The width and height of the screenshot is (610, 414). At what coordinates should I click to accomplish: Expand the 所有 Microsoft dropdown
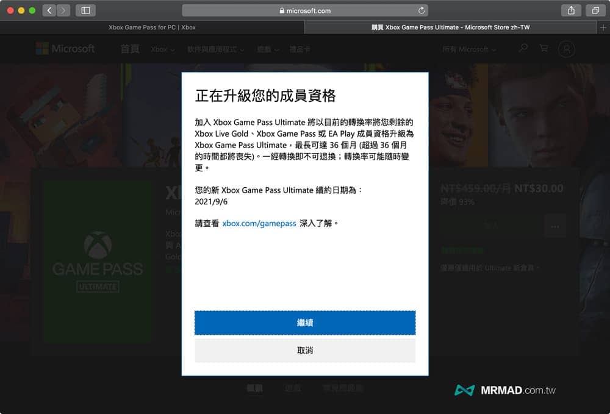pyautogui.click(x=469, y=49)
